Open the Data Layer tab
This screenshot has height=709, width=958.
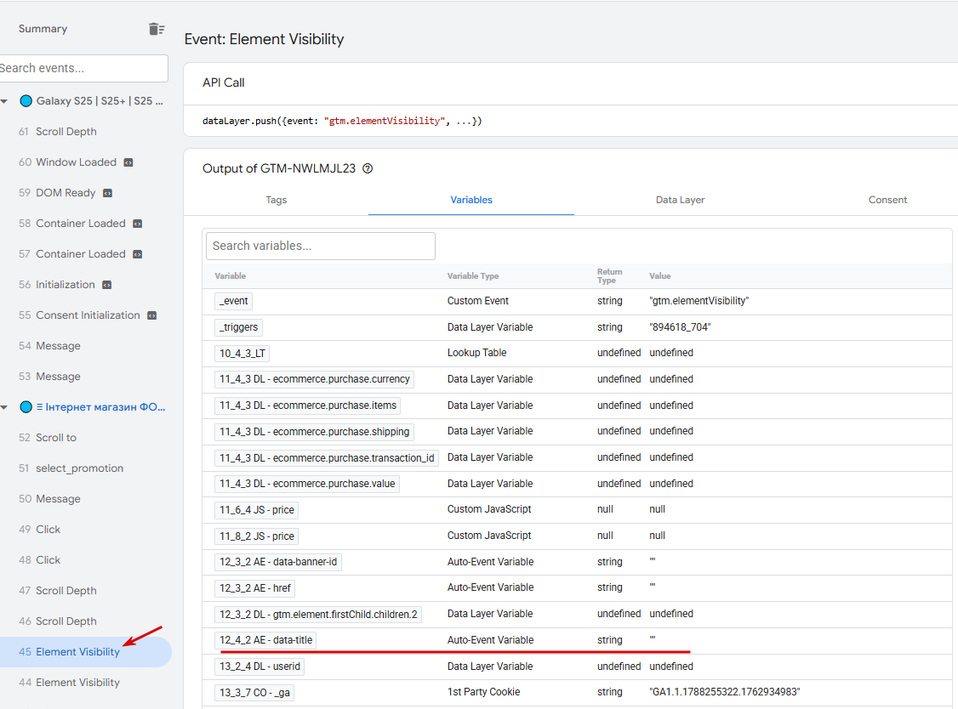pyautogui.click(x=680, y=200)
